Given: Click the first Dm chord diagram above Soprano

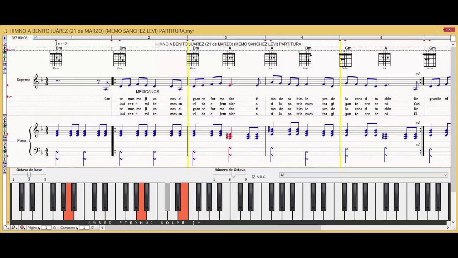Looking at the screenshot, I should [x=56, y=59].
